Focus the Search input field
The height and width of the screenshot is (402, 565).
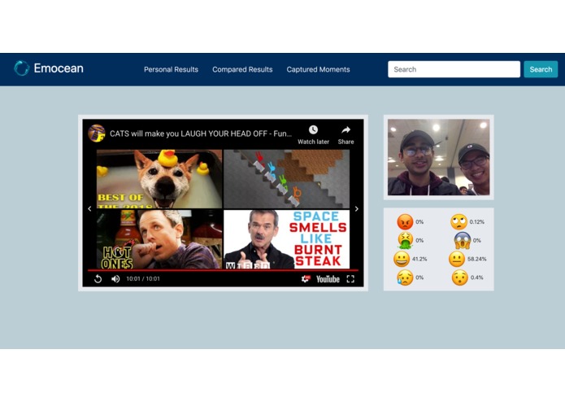pos(454,69)
